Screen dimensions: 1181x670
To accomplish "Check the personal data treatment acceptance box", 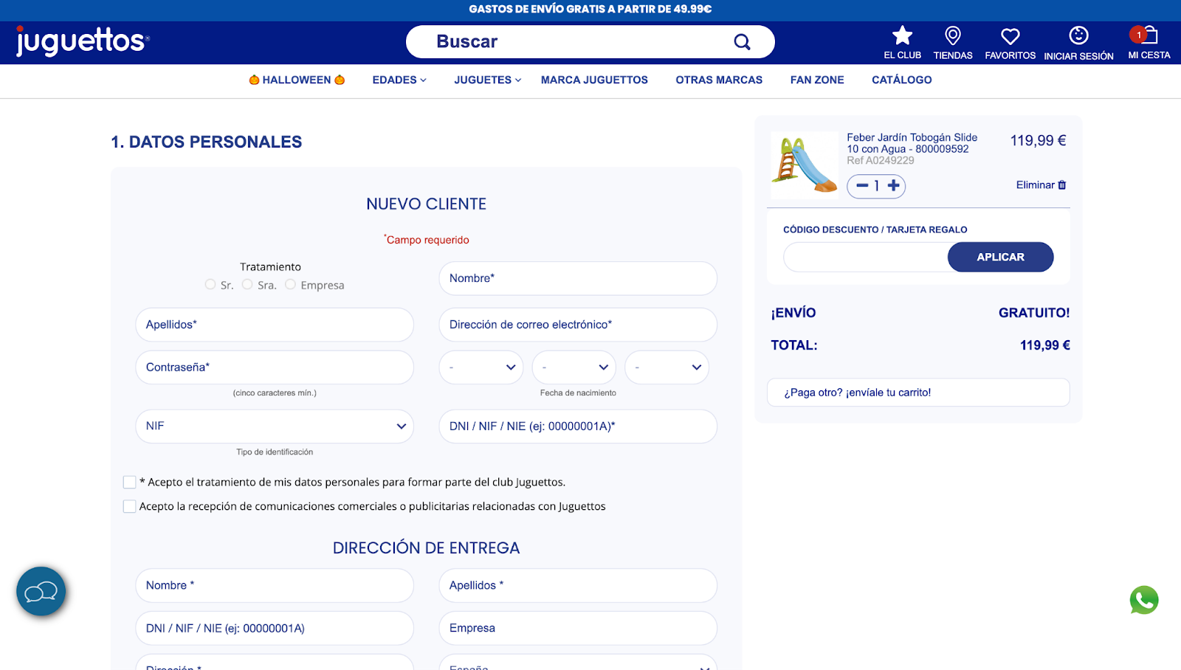I will [129, 482].
